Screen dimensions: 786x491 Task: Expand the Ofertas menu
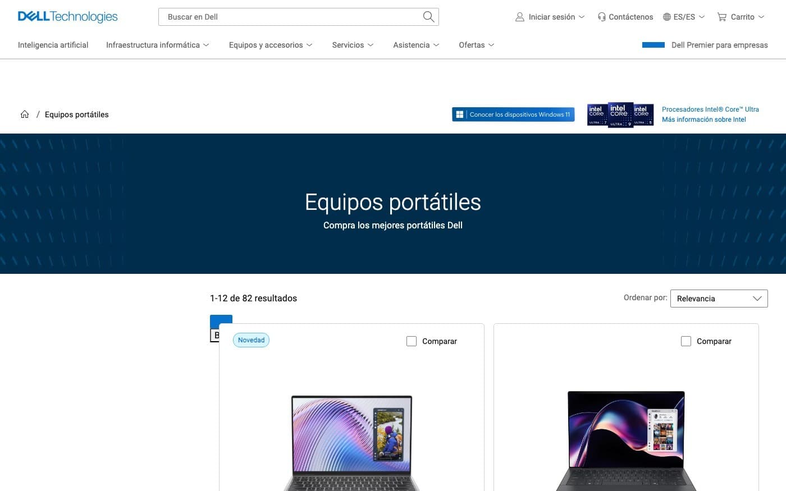(477, 45)
